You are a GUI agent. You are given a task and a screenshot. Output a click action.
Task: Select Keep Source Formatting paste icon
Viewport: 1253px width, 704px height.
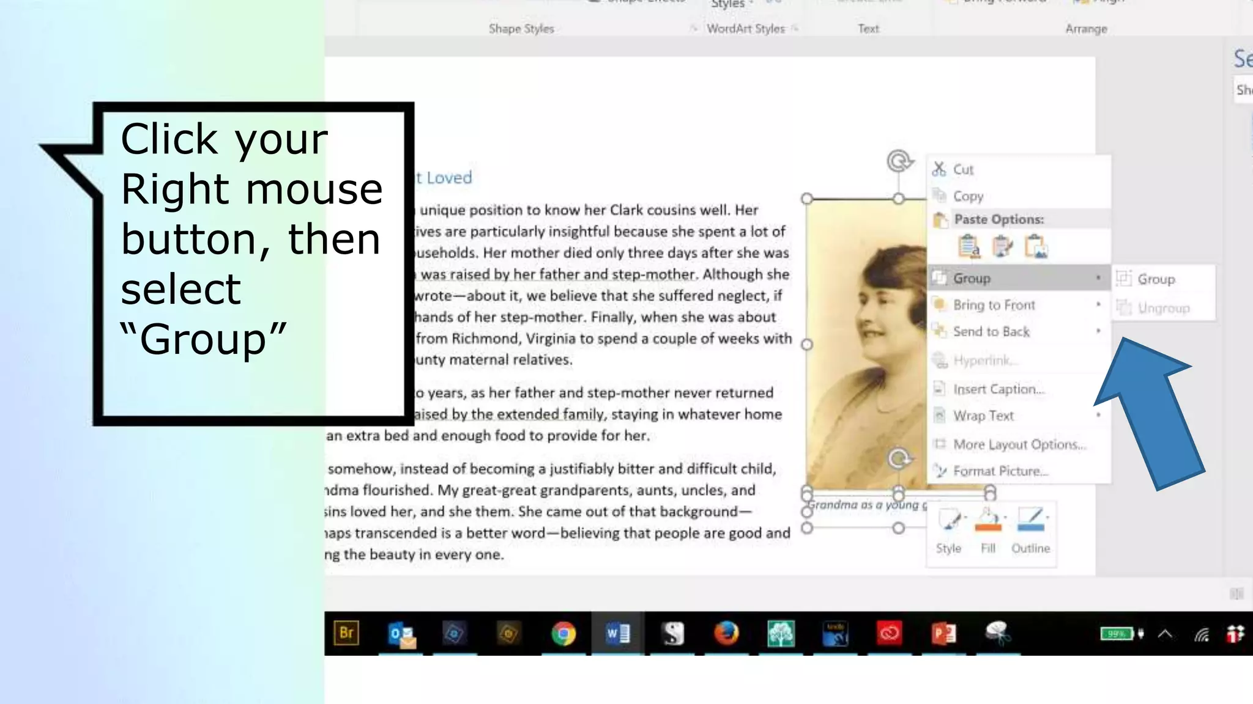pyautogui.click(x=969, y=247)
